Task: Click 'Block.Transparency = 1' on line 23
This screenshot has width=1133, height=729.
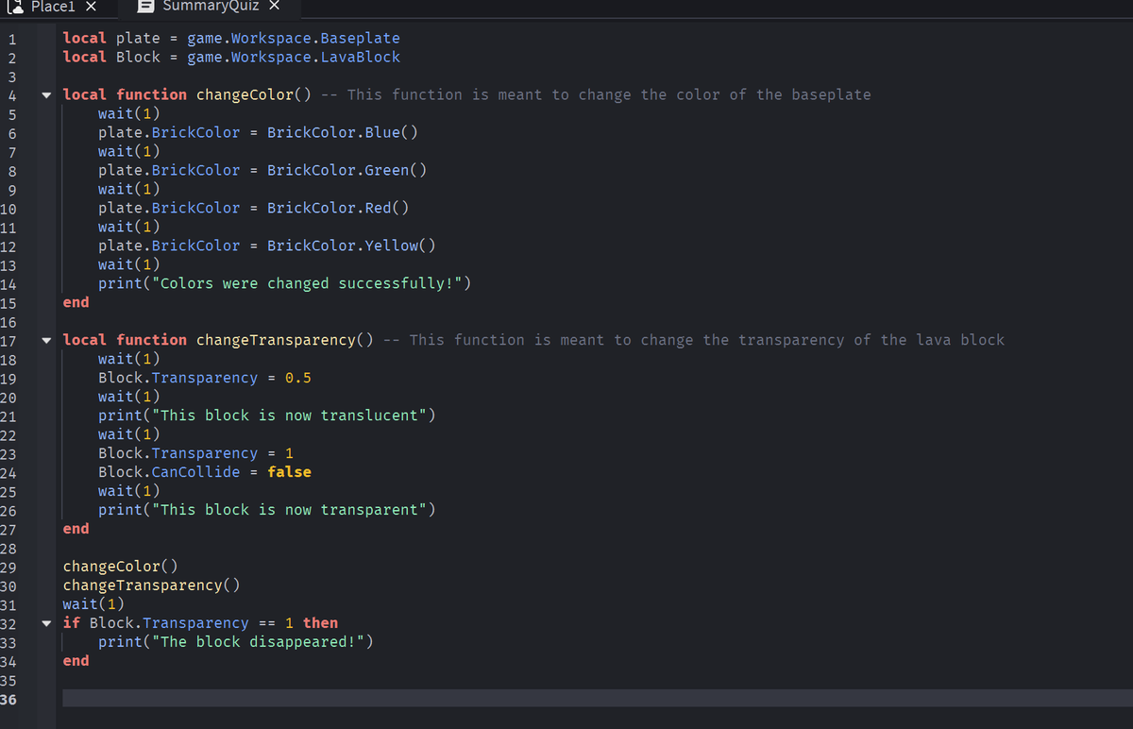Action: [x=195, y=453]
